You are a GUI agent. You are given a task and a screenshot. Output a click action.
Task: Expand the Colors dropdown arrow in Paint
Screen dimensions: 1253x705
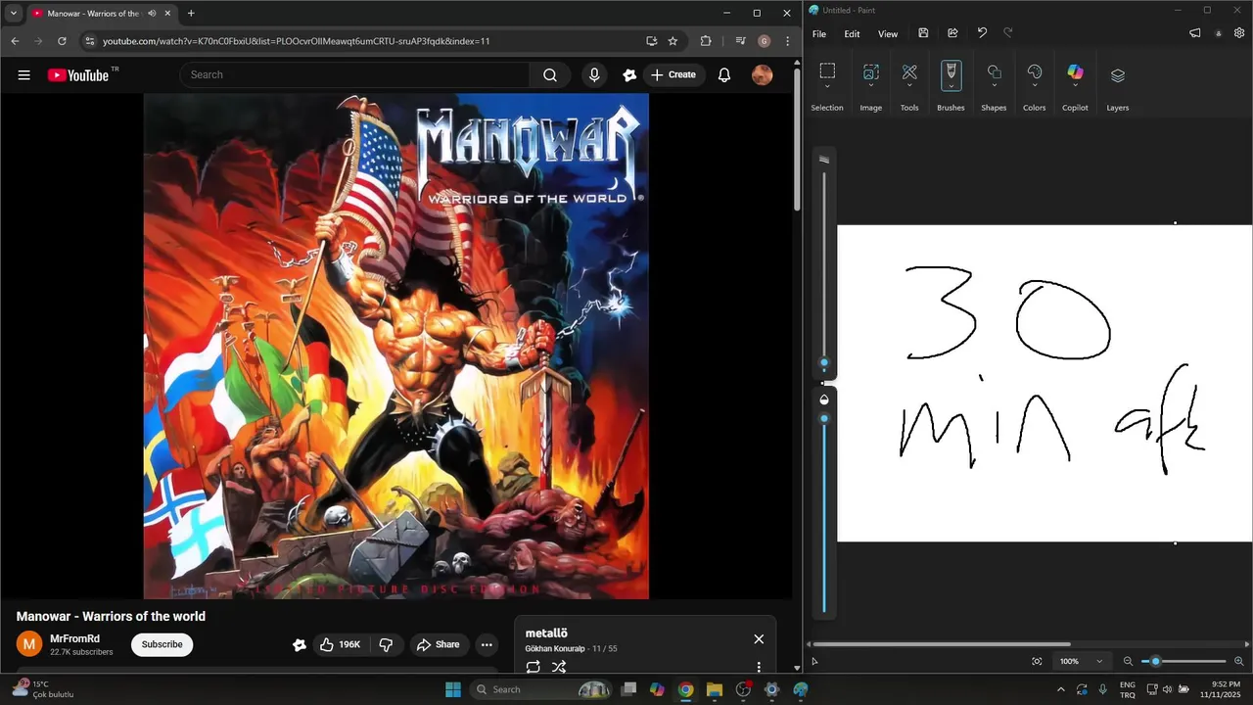click(1035, 86)
